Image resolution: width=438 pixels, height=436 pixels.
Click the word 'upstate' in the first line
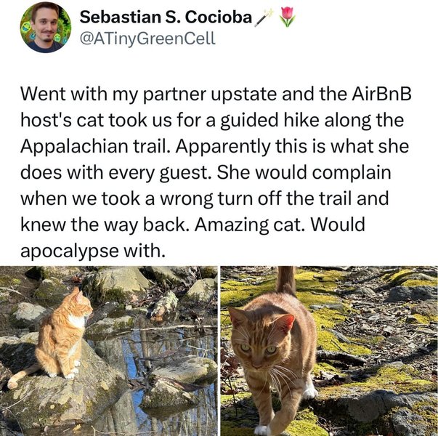click(x=243, y=95)
